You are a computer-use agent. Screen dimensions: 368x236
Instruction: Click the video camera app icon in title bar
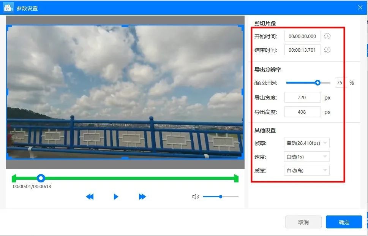[8, 8]
